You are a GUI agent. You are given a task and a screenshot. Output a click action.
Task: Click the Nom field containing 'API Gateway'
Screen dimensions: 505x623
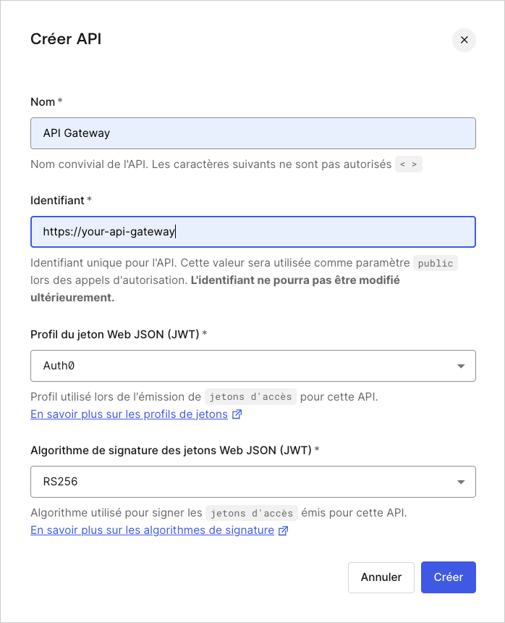click(x=252, y=133)
